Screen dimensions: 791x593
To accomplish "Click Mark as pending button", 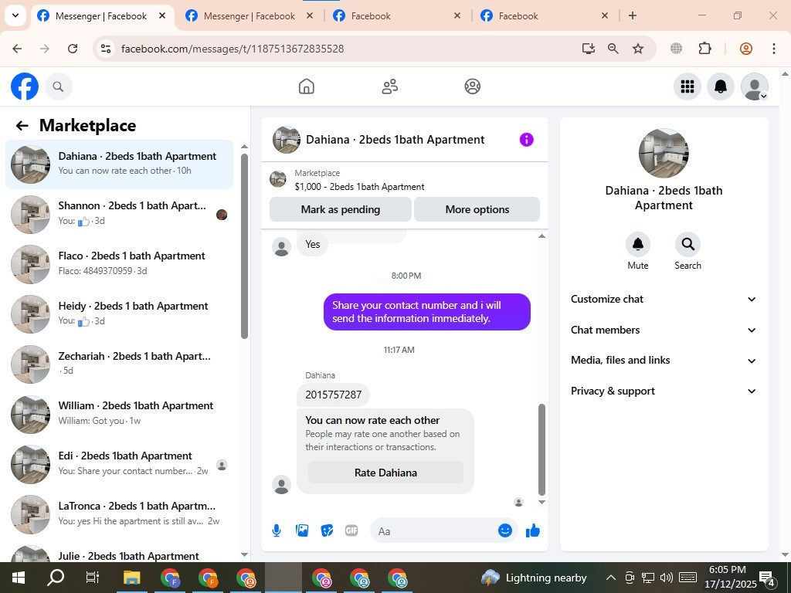I will coord(341,209).
